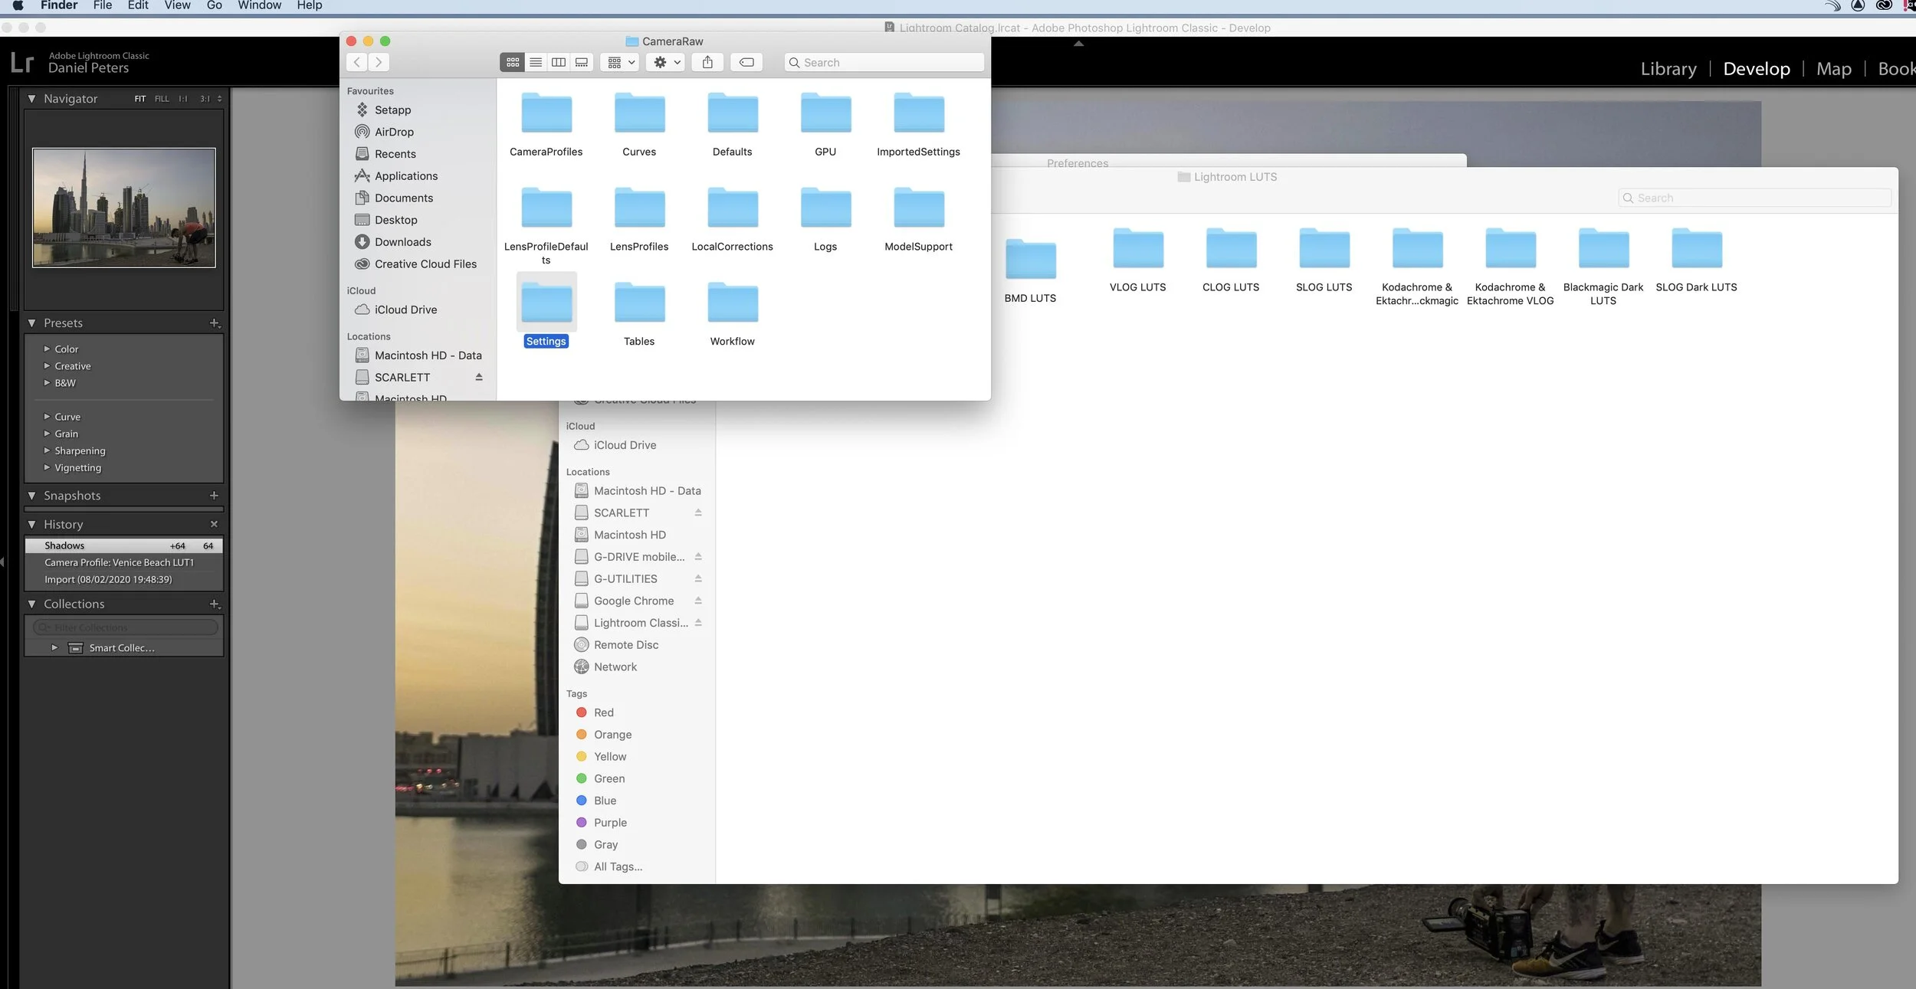Select icon view mode button

[x=513, y=63]
